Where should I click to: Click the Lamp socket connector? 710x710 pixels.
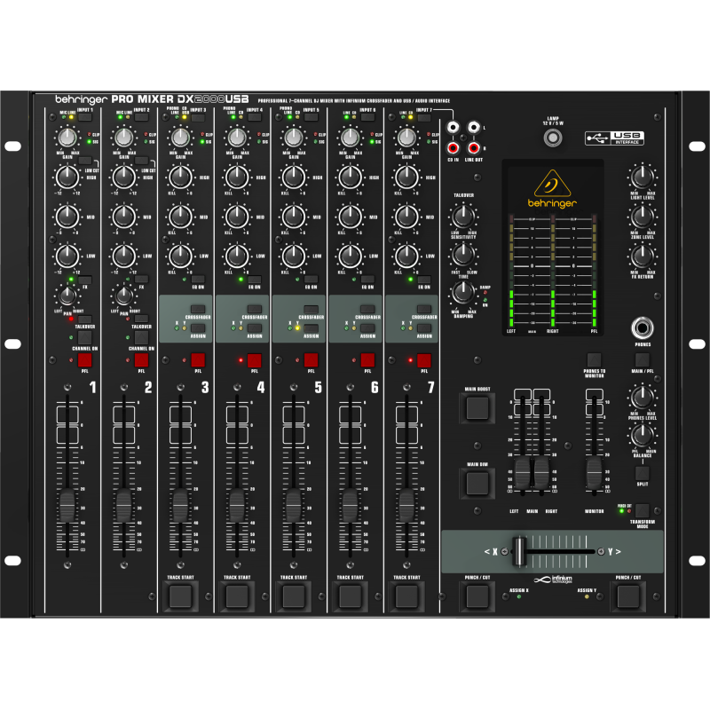click(555, 138)
